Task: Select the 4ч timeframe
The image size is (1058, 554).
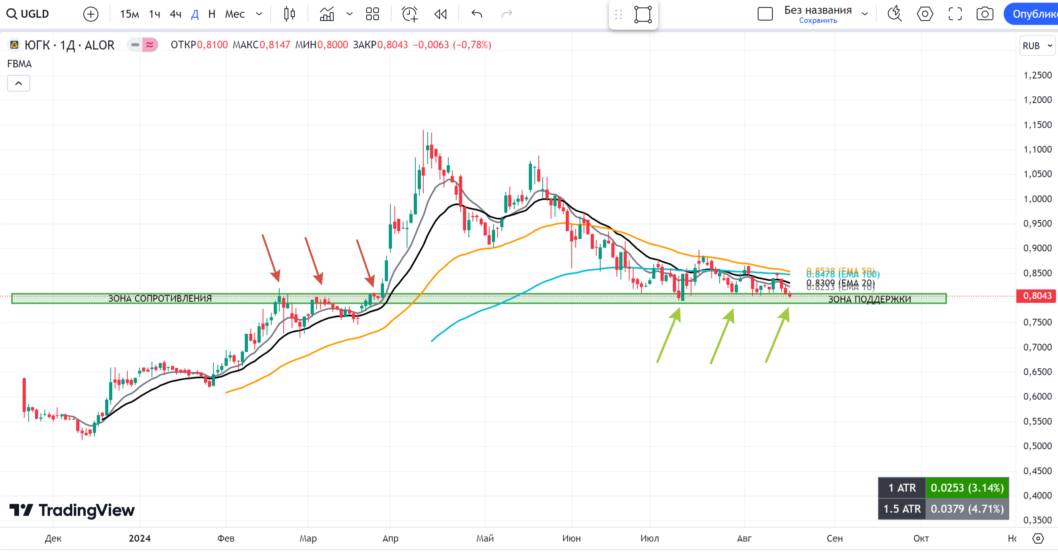Action: pos(175,14)
